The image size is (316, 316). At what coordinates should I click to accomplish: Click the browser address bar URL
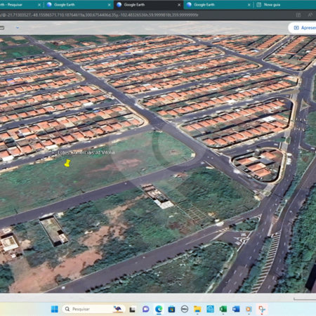(x=99, y=15)
